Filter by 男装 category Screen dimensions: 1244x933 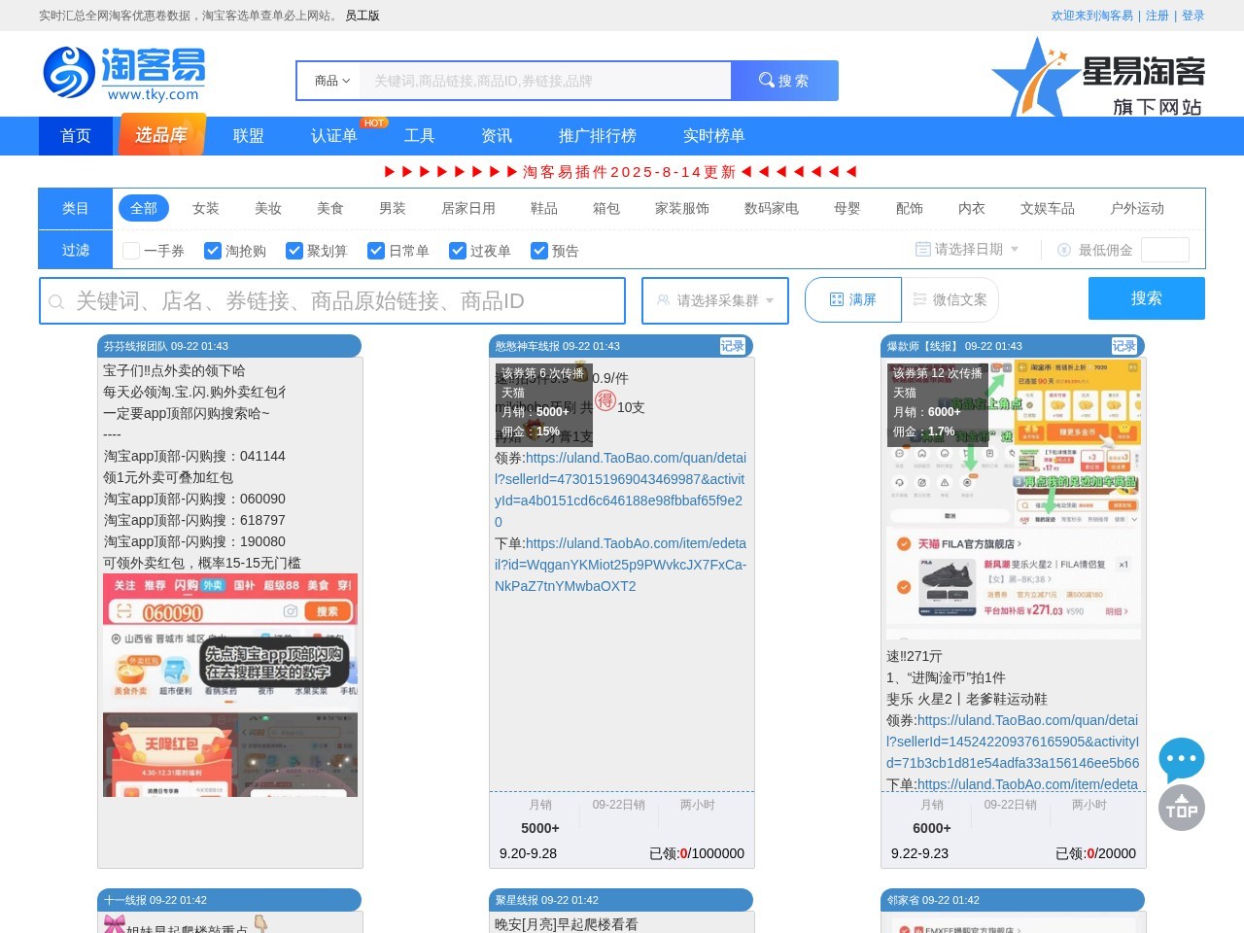click(x=393, y=208)
